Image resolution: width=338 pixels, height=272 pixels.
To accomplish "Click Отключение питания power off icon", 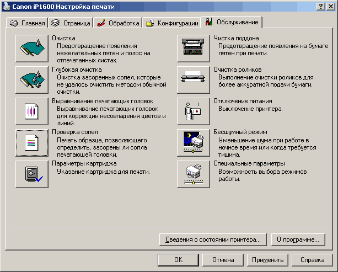I will (194, 111).
